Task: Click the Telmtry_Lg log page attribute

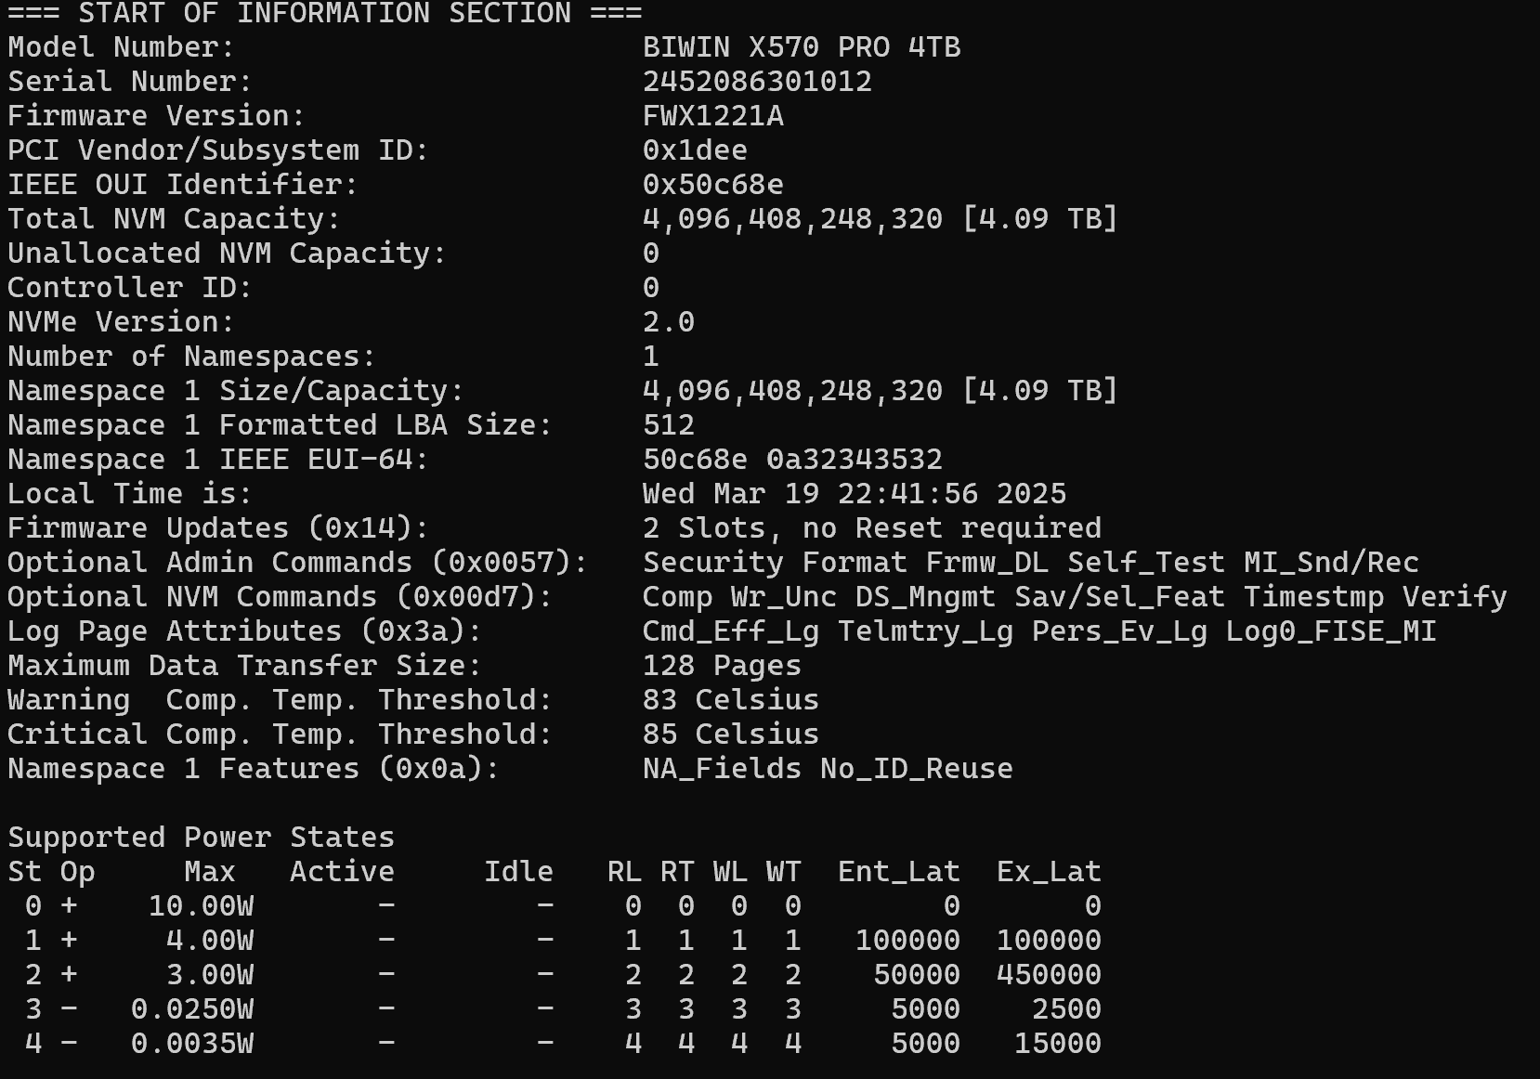Action: coord(925,631)
